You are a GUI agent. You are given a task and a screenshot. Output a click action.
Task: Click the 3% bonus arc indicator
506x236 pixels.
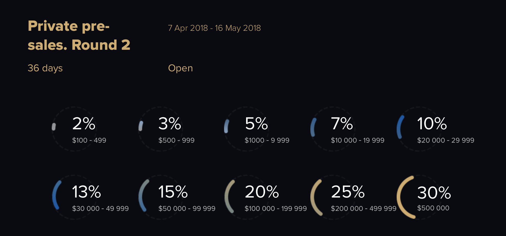coord(141,126)
